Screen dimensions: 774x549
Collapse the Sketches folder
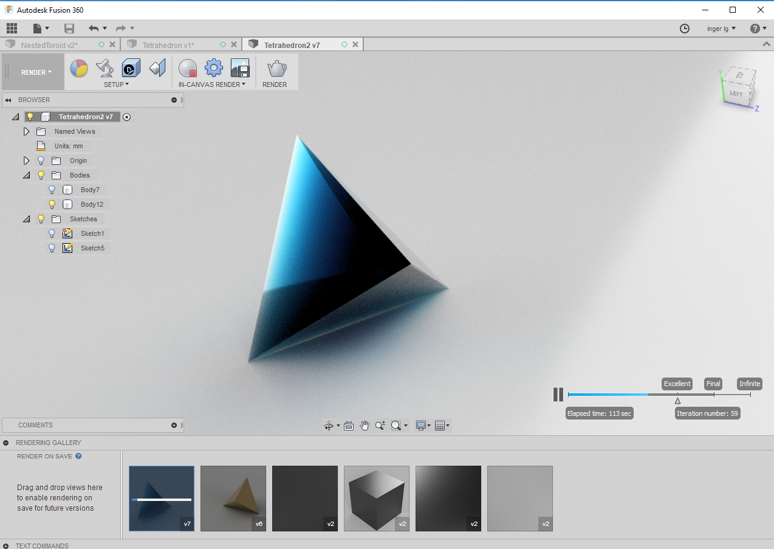[26, 219]
